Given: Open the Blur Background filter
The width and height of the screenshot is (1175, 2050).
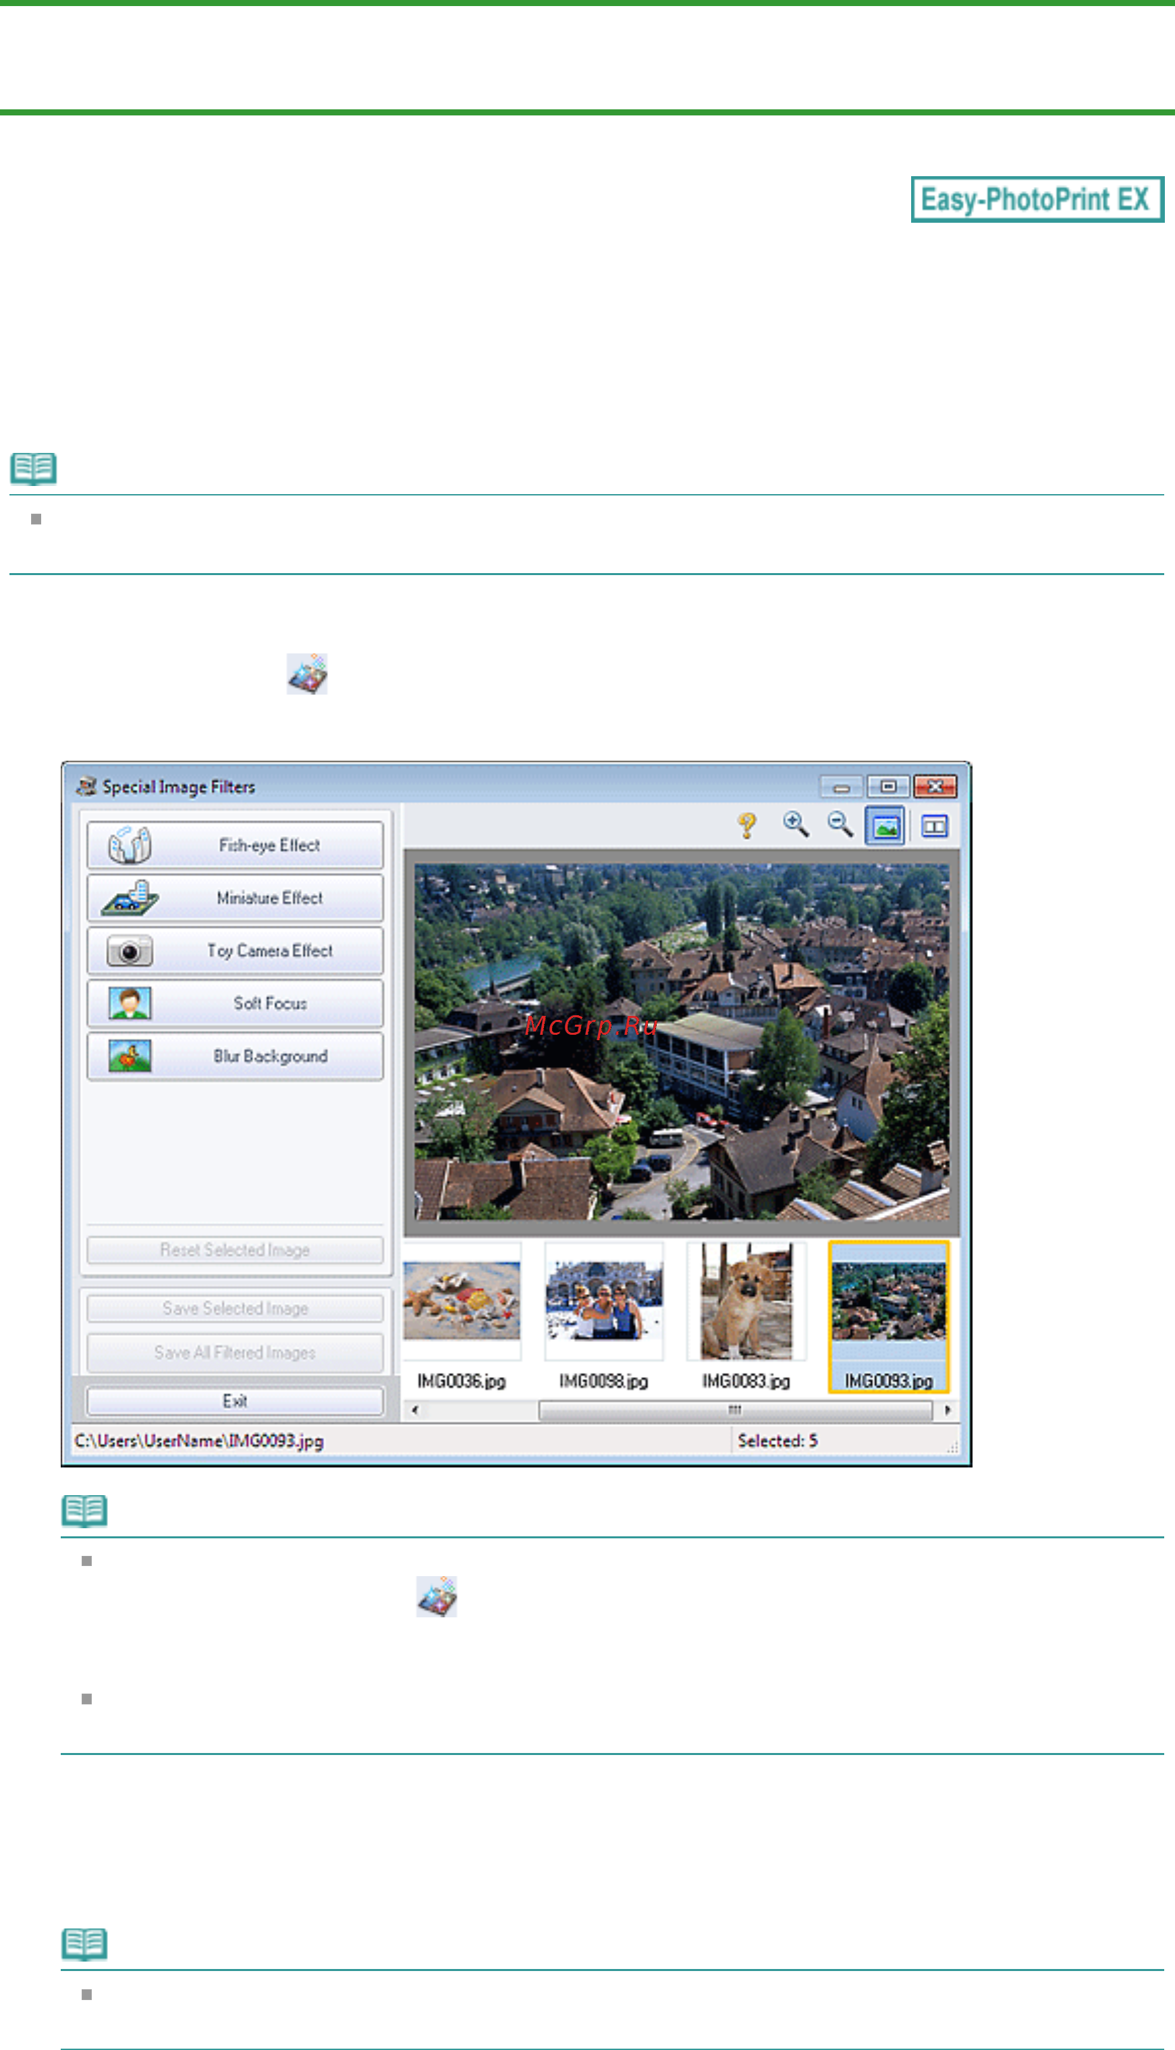Looking at the screenshot, I should pos(235,1056).
